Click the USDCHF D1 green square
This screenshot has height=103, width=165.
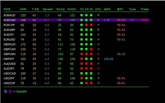click(x=82, y=83)
